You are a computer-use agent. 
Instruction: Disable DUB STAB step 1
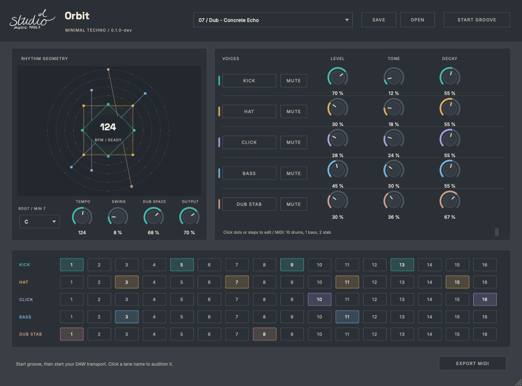[x=71, y=334]
